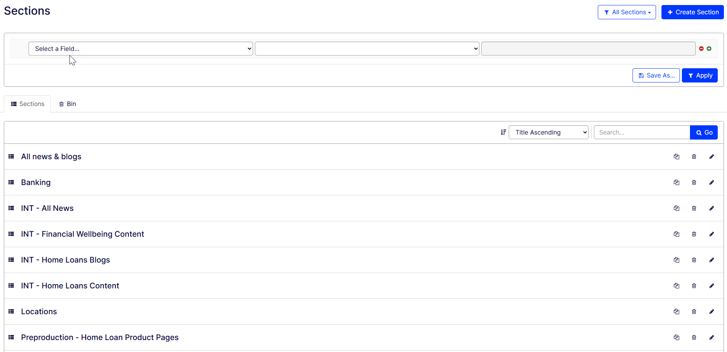Open INT - Financial Wellbeing Content section
The image size is (727, 352).
tap(83, 234)
